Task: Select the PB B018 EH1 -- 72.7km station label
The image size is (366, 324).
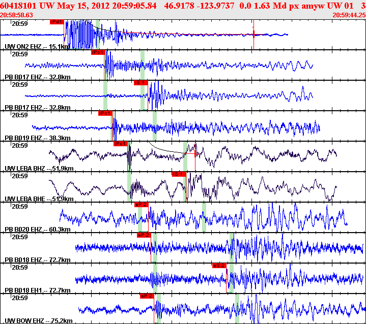Action: point(38,290)
